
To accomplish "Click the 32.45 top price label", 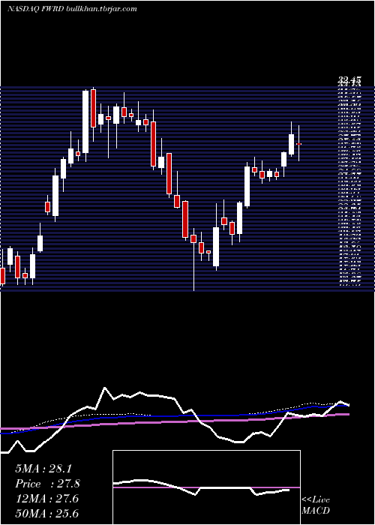I will (x=349, y=79).
